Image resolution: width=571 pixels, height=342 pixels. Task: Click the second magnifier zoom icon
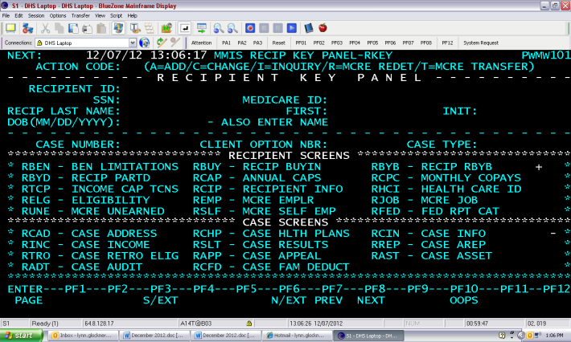tap(232, 28)
